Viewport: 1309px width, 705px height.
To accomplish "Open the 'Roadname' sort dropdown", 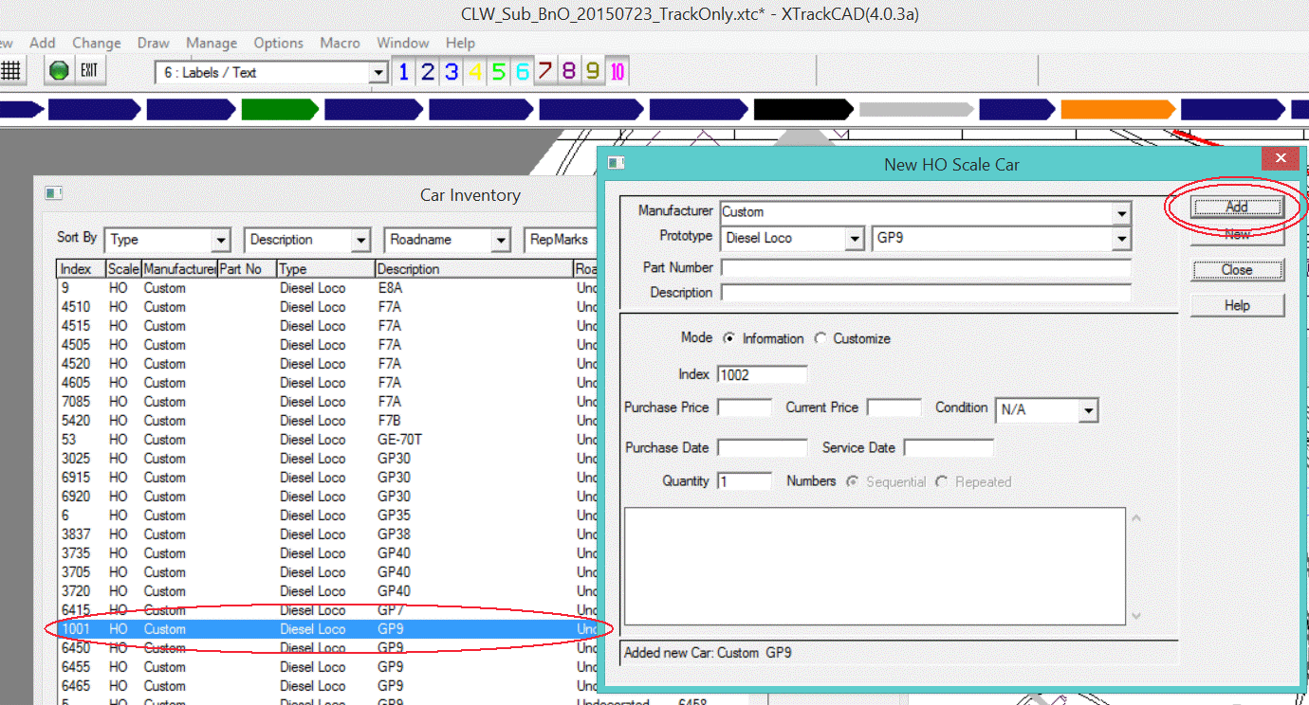I will (501, 240).
